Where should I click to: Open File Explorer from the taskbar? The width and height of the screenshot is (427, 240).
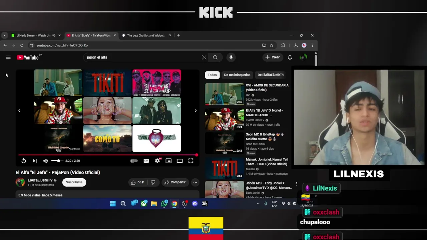154,204
